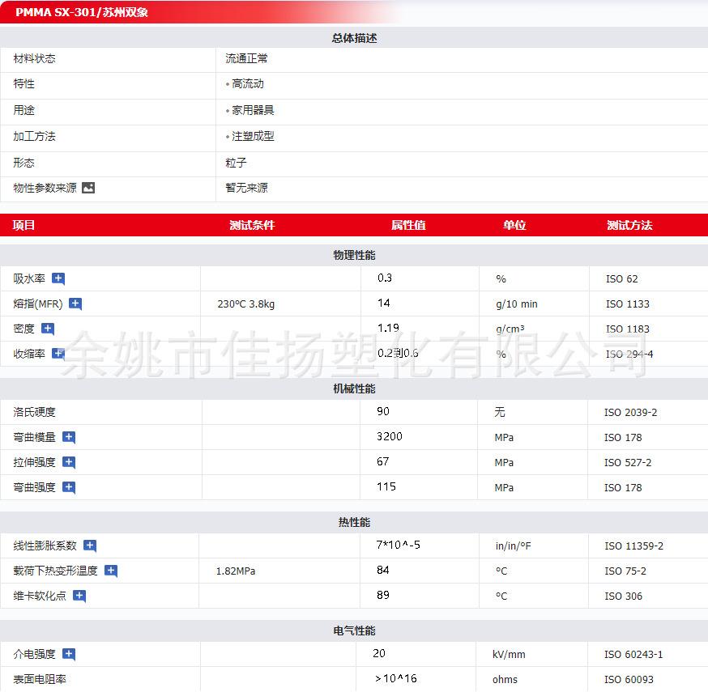Click the 高流动 property value
708x692 pixels.
(x=247, y=84)
